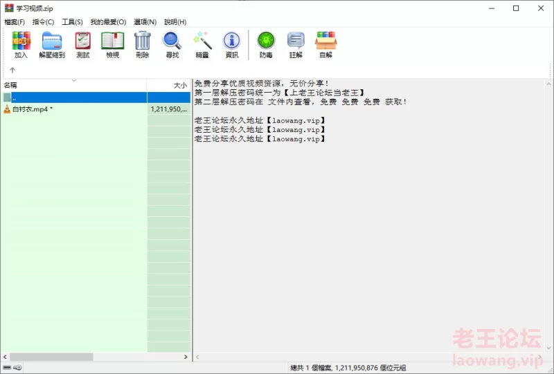Click file list scrollbar right arrow
The width and height of the screenshot is (554, 374).
pyautogui.click(x=186, y=357)
